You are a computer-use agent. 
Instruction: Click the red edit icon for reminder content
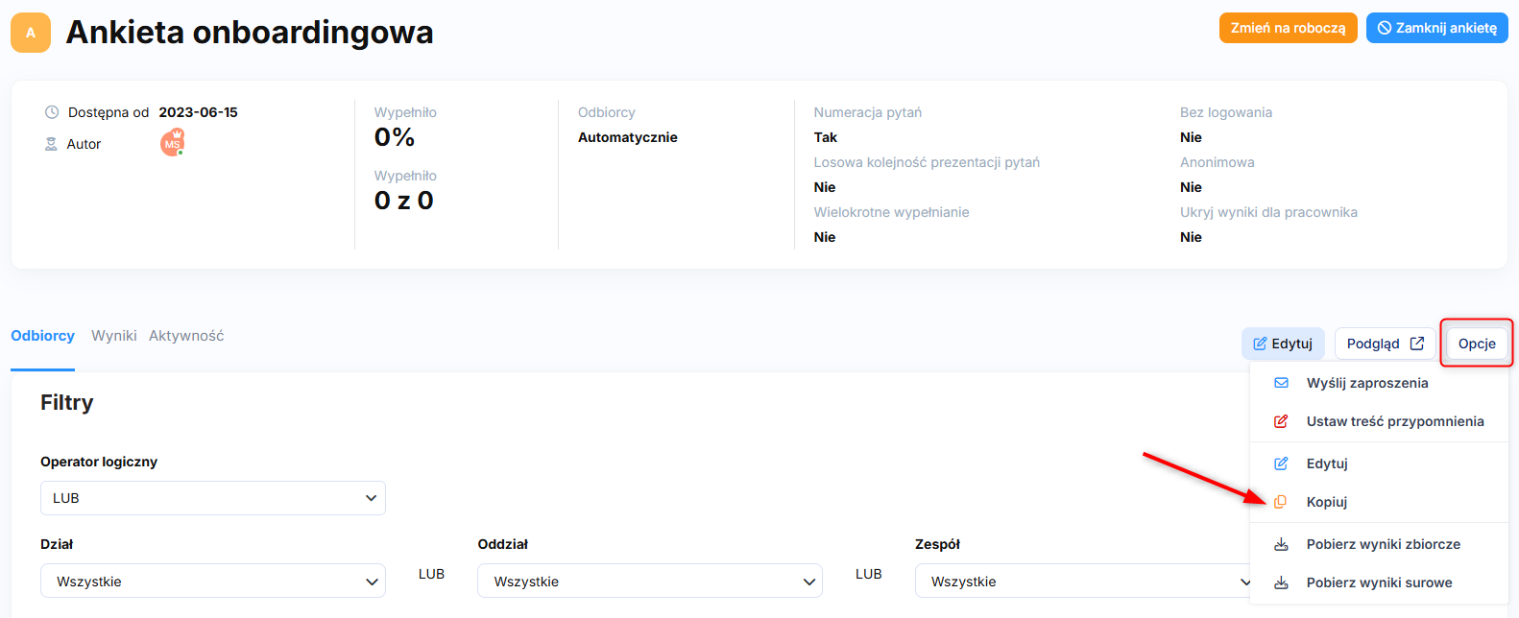point(1281,421)
